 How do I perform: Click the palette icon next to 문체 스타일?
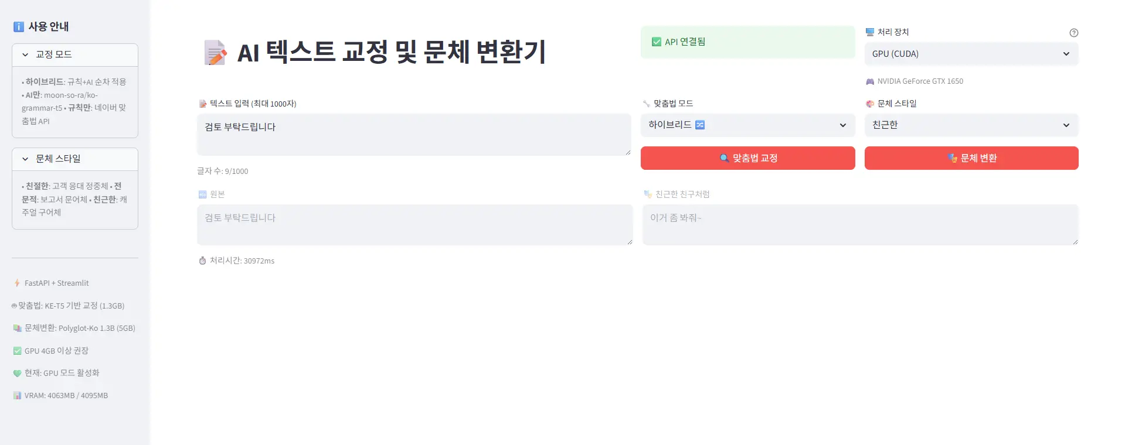870,104
